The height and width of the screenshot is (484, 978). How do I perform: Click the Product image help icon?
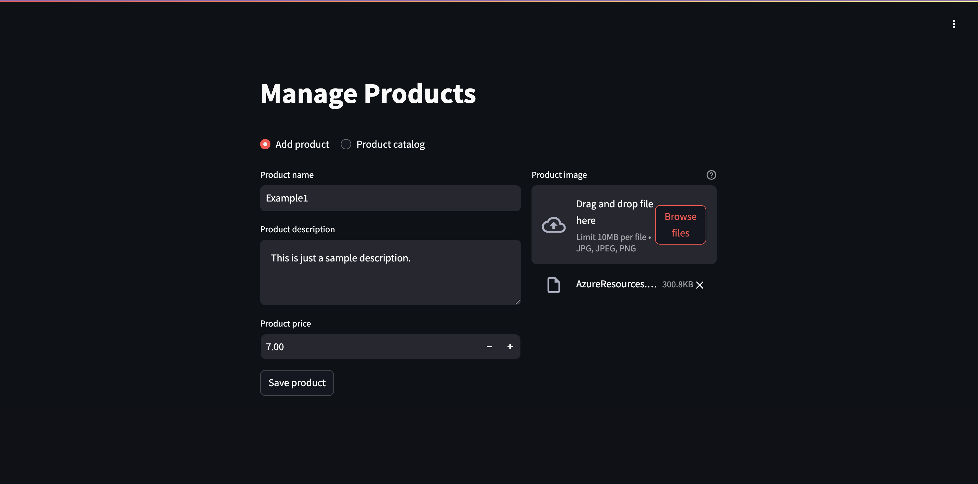coord(711,175)
